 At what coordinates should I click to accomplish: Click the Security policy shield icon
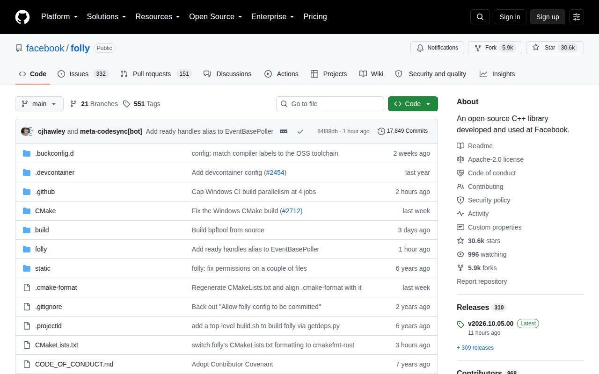(x=460, y=200)
